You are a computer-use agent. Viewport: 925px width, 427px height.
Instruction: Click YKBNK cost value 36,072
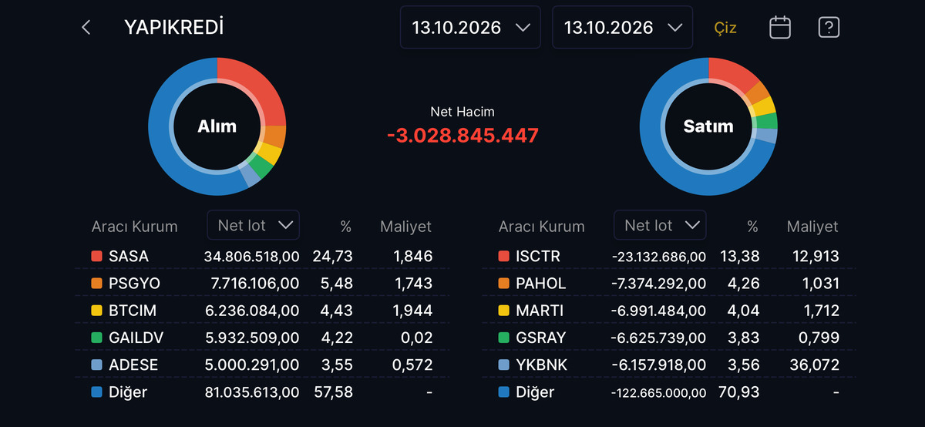[816, 365]
